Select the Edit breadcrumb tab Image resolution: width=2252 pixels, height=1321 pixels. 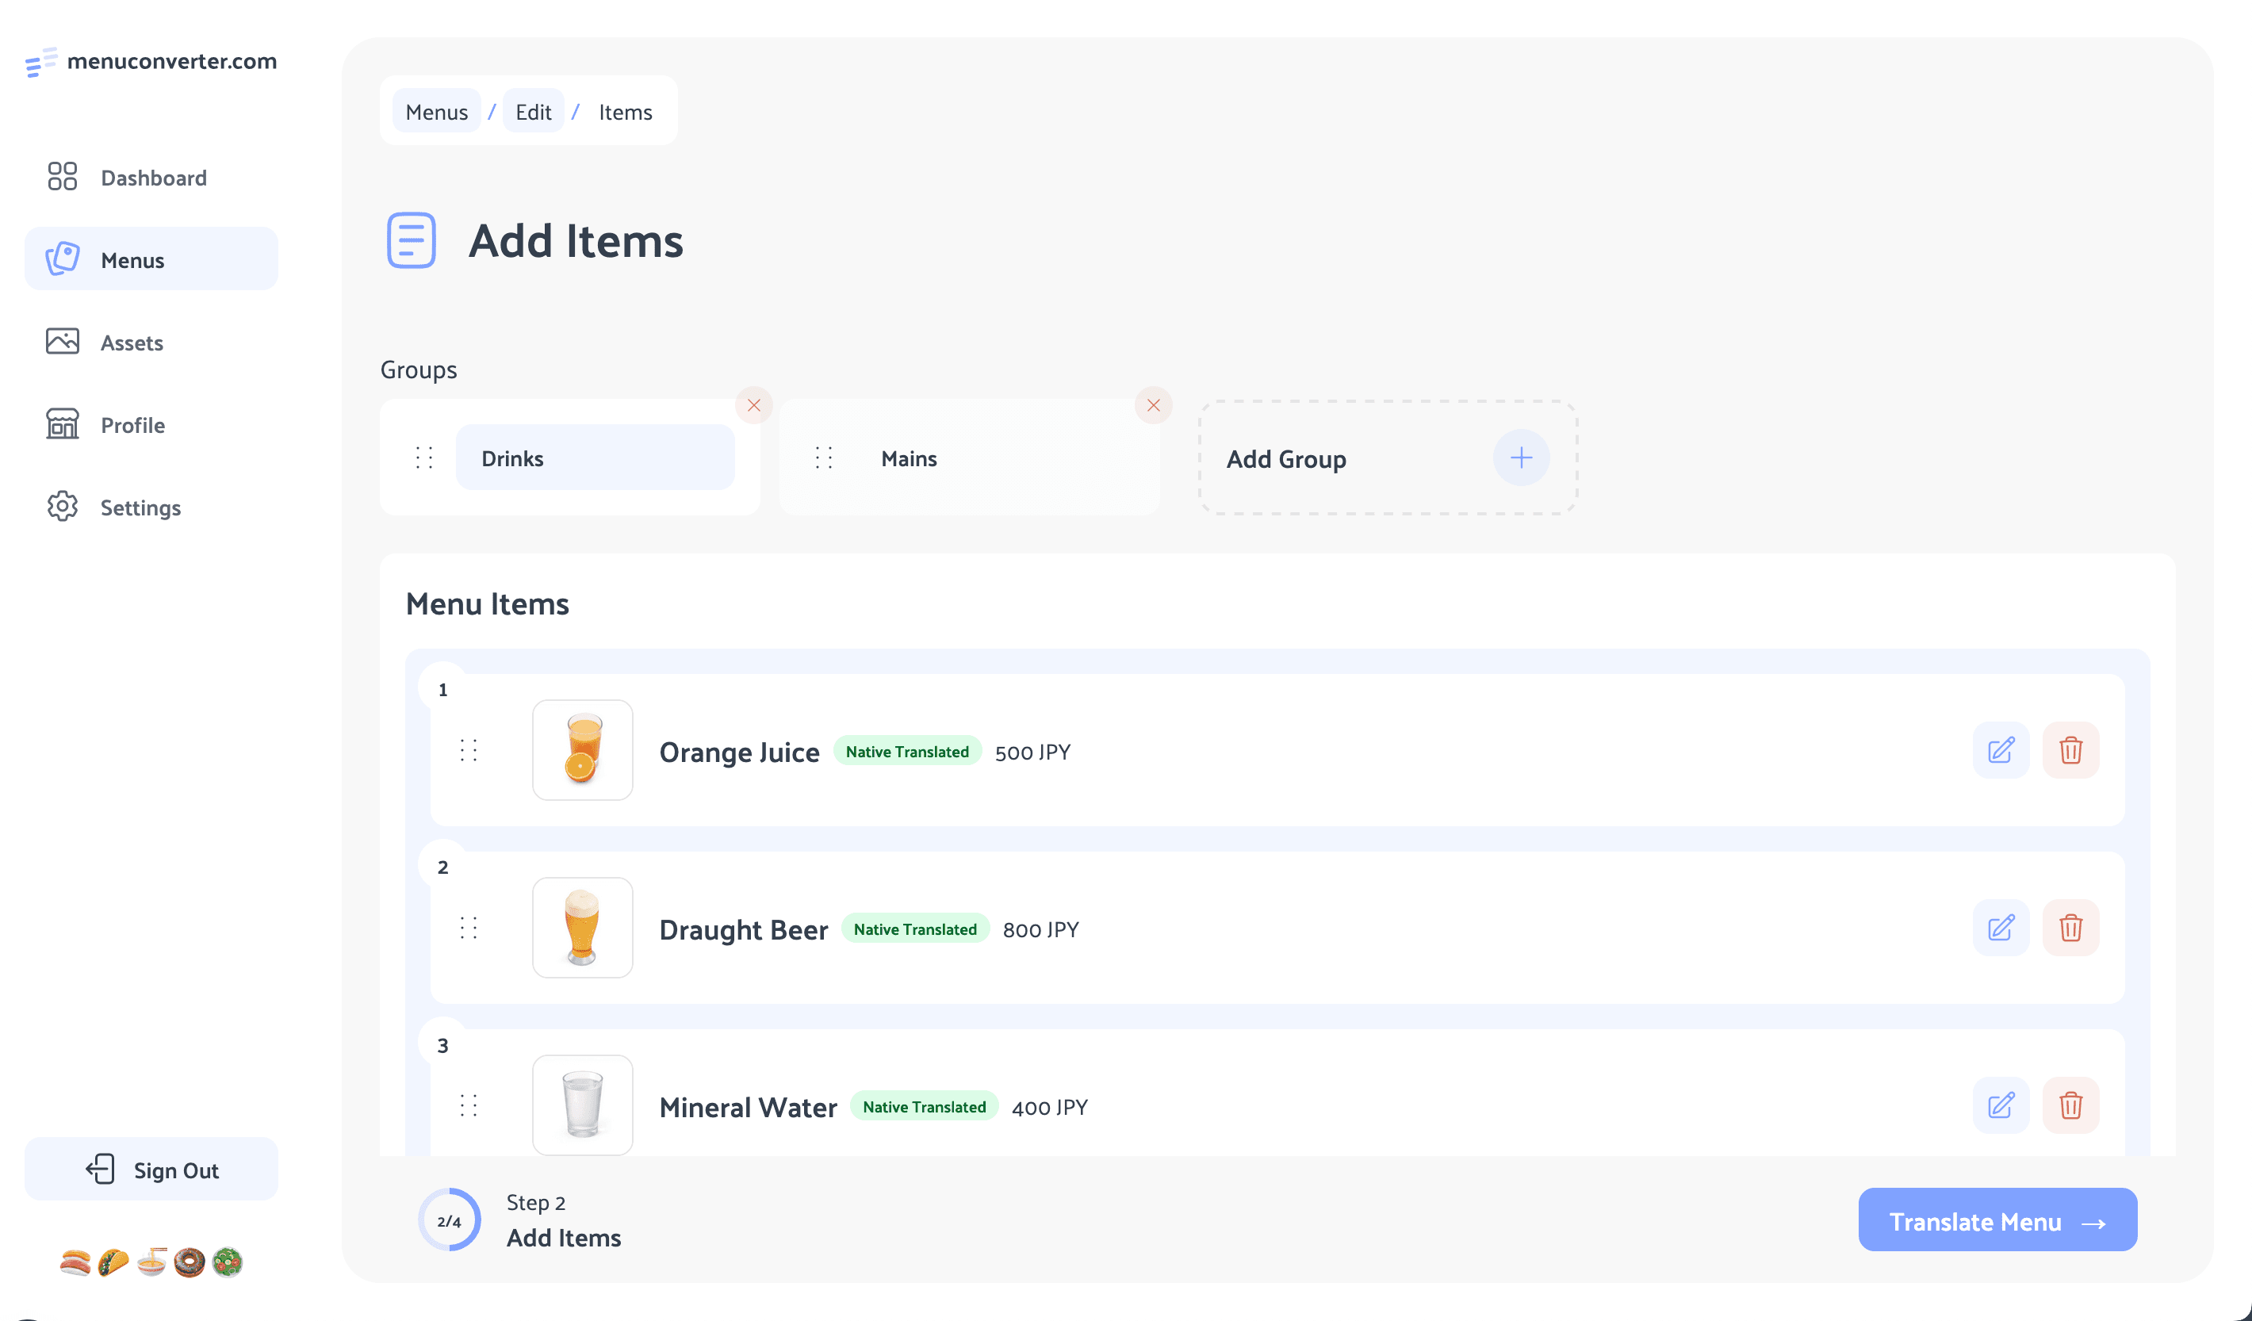tap(534, 111)
